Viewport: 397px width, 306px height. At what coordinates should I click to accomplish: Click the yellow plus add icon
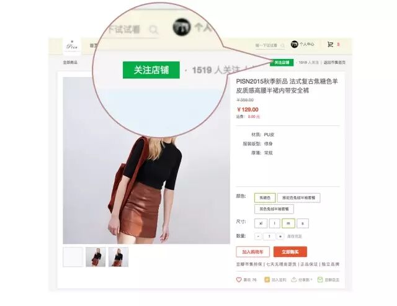267,280
